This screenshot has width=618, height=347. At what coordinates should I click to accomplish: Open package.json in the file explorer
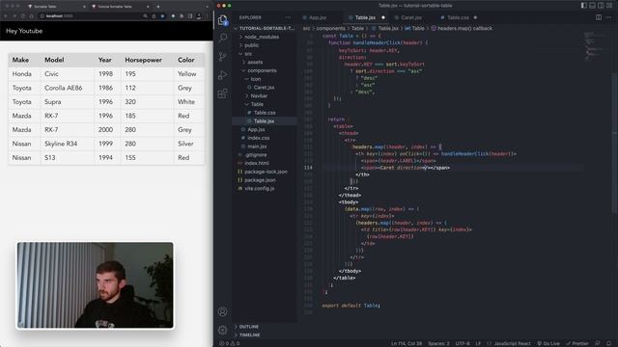point(260,180)
